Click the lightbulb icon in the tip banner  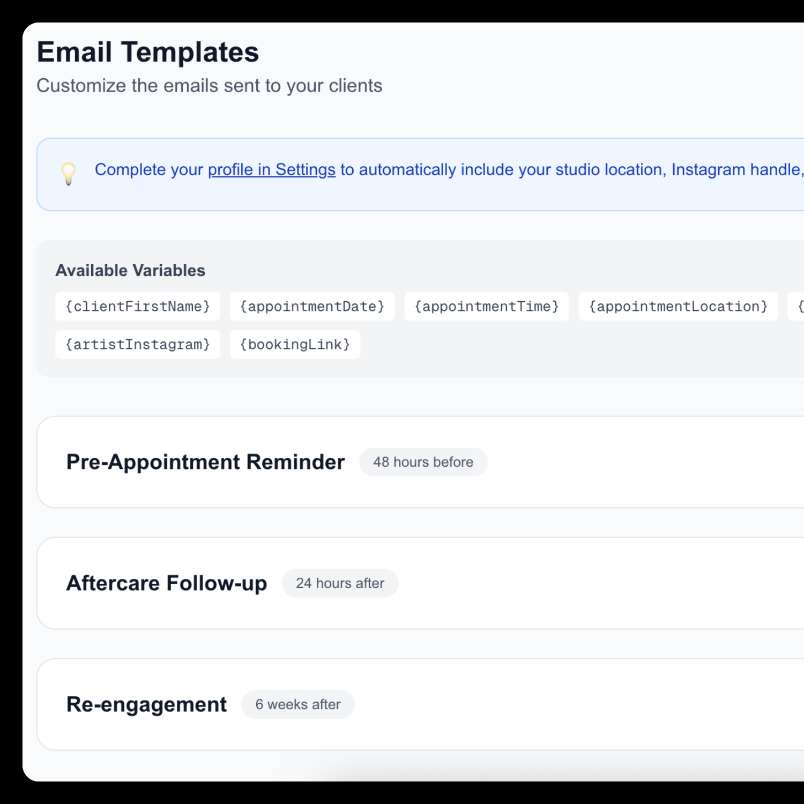pos(68,173)
